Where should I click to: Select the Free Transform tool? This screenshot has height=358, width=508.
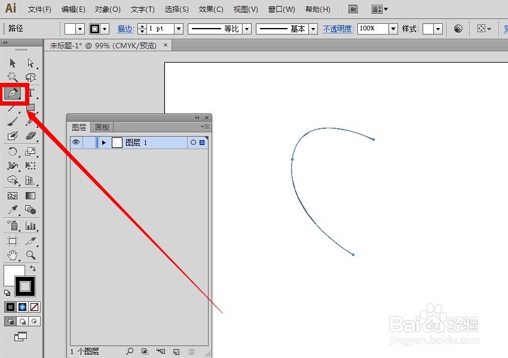point(30,166)
